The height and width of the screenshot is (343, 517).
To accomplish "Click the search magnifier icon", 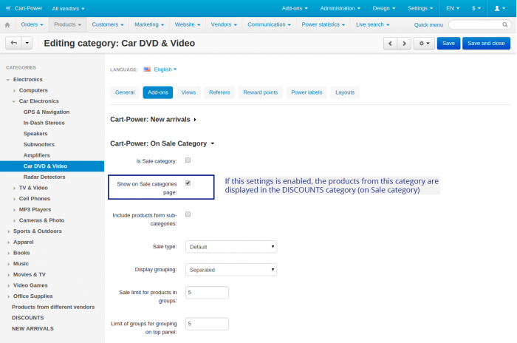I will [x=504, y=24].
